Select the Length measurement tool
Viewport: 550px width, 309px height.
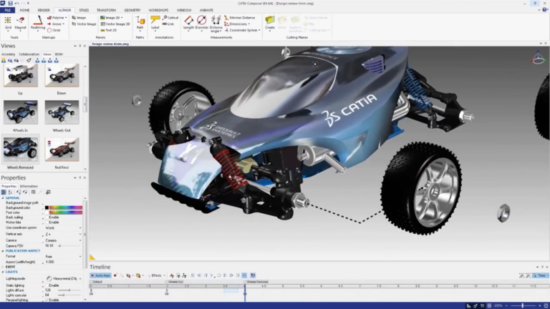(x=188, y=23)
